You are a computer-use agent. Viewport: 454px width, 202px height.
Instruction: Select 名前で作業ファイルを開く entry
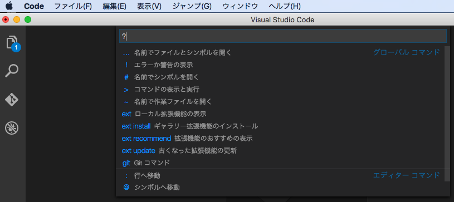281,102
